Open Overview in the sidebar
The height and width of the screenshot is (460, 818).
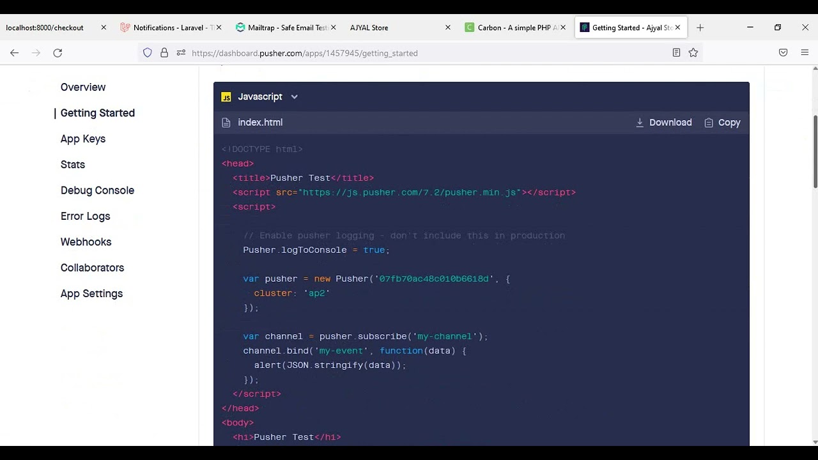83,88
